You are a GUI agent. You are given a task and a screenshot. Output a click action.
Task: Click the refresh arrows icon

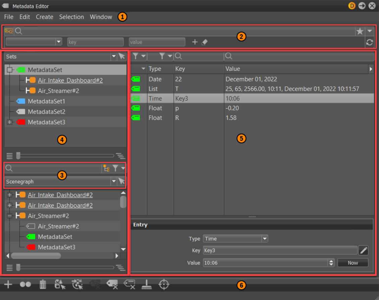[369, 42]
